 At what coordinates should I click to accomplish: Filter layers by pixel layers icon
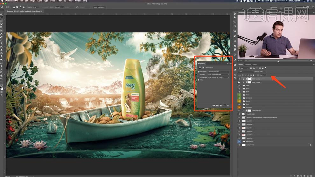click(251, 68)
